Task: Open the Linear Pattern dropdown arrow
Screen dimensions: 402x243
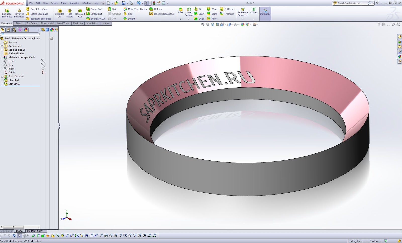Action: [189, 19]
